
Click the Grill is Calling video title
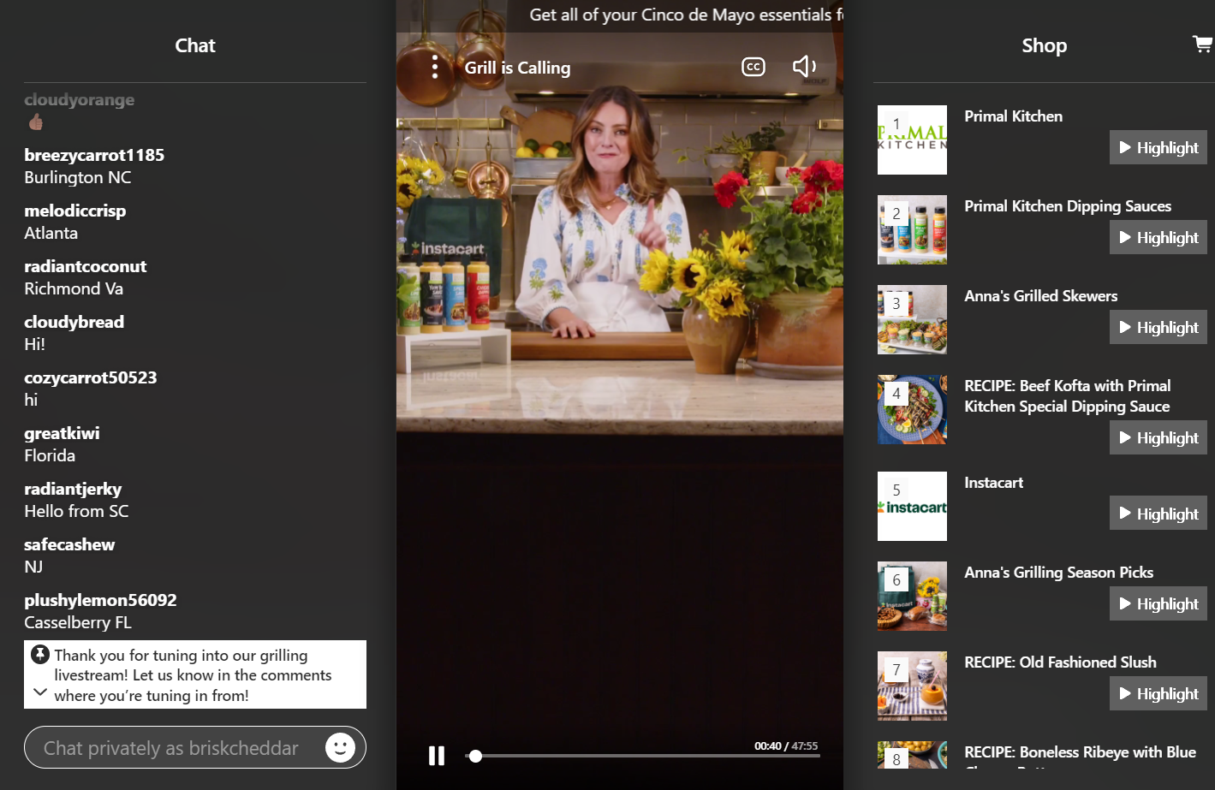point(517,68)
